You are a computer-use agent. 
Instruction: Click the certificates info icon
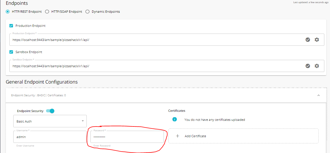[174, 119]
